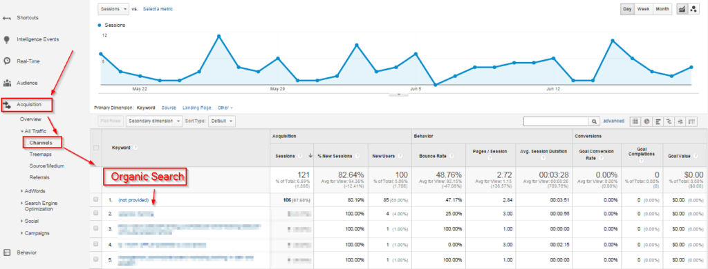Screen dimensions: 708x269
Task: Select the pivot table view icon
Action: click(691, 121)
